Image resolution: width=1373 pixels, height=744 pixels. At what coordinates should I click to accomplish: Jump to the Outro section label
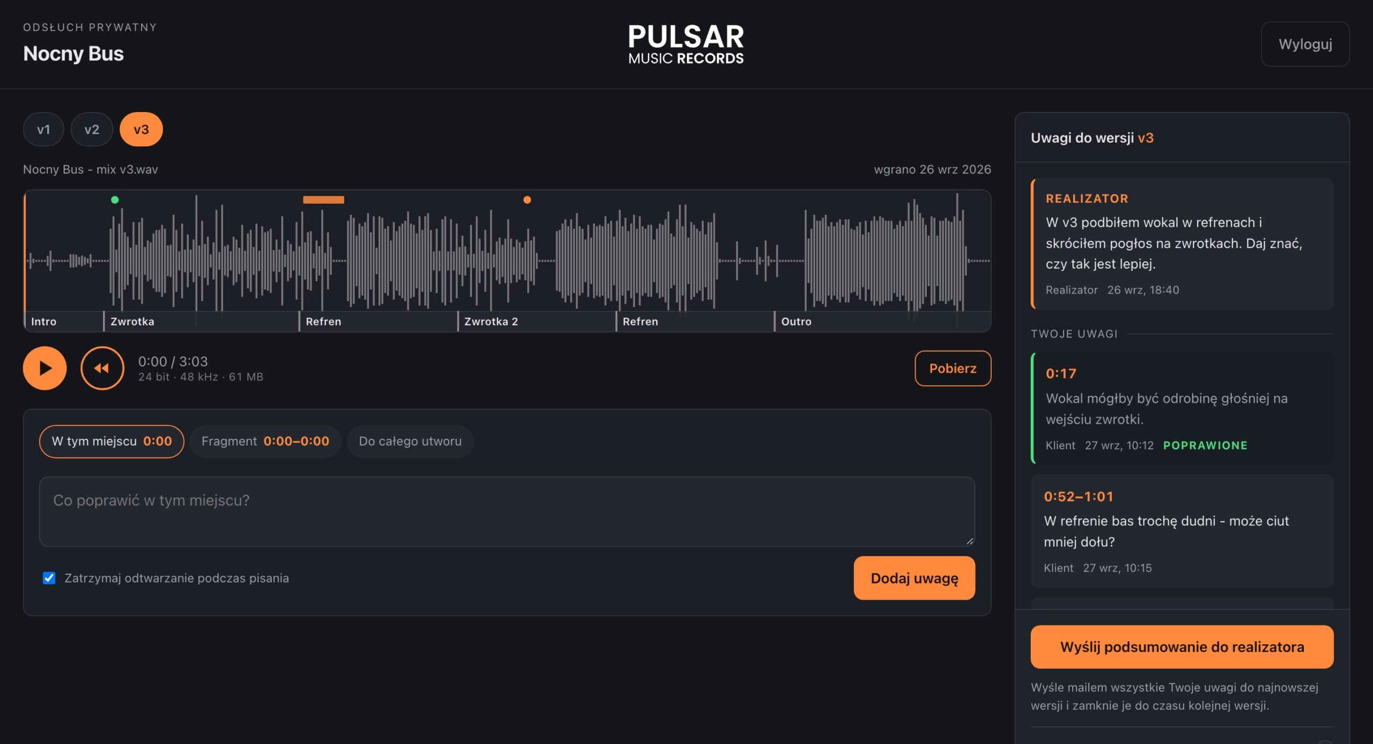(796, 321)
